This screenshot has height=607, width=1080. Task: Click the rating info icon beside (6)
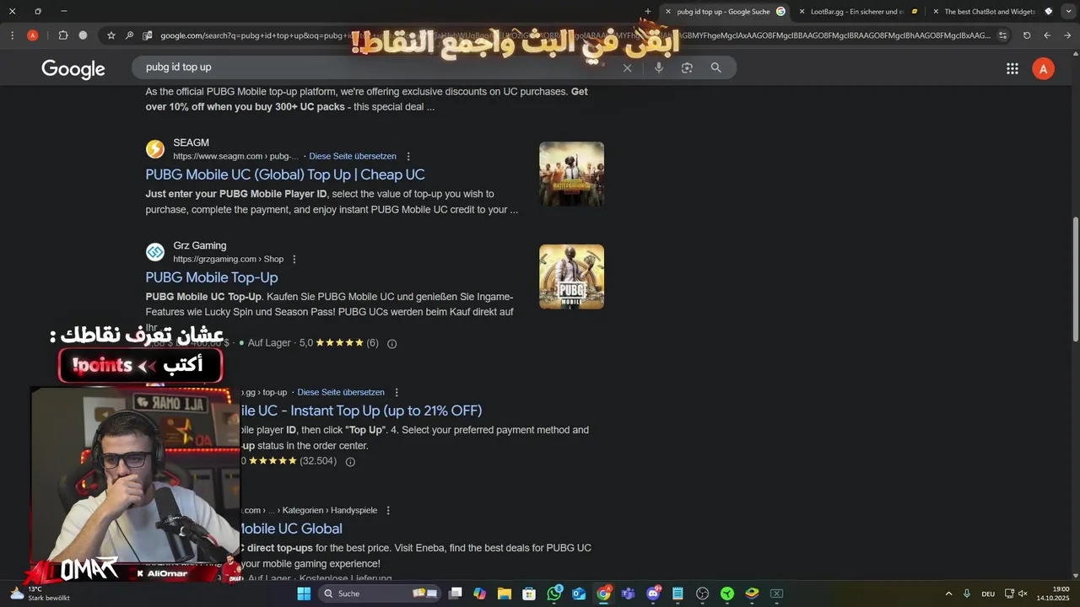391,343
